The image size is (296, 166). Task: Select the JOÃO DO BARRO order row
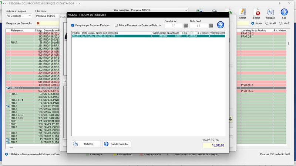click(148, 36)
